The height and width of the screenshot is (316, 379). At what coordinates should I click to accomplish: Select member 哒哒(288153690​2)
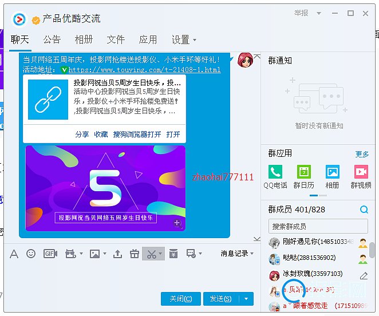pyautogui.click(x=318, y=258)
